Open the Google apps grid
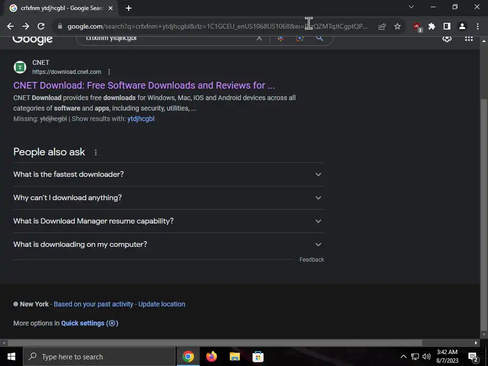 pyautogui.click(x=469, y=39)
